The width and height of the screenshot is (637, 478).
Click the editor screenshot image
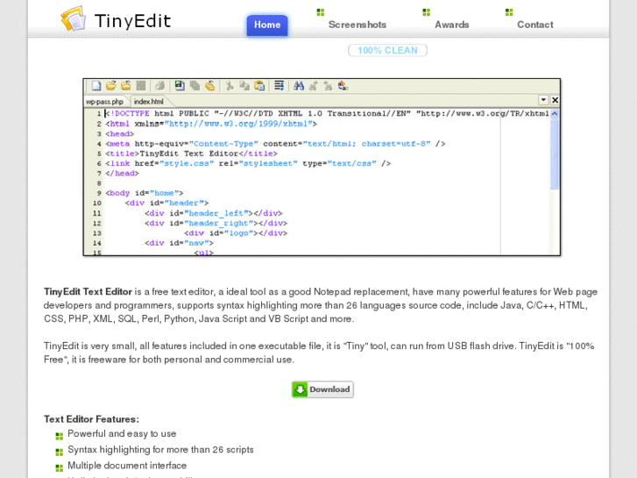[x=322, y=168]
